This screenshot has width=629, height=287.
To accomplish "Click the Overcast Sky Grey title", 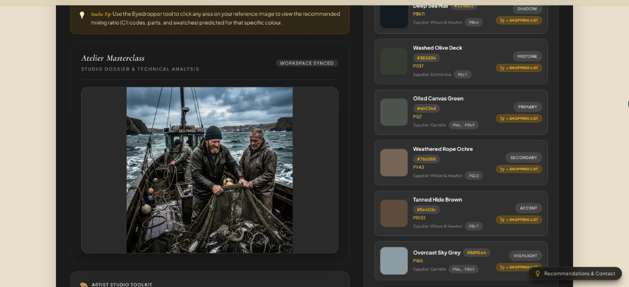I will [437, 253].
